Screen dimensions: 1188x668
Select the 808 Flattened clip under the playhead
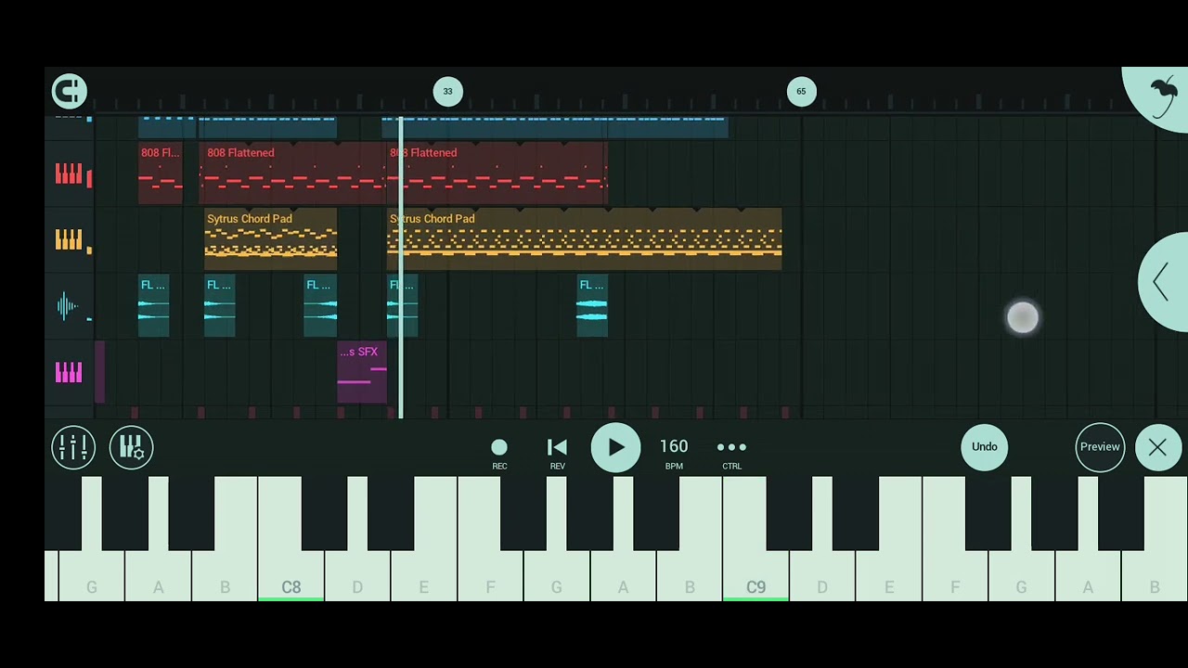497,173
